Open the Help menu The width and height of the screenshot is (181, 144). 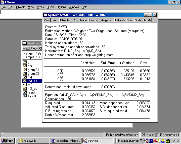84,7
